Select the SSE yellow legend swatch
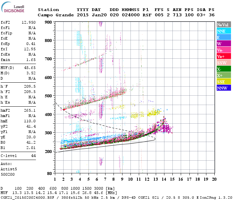The width and height of the screenshot is (233, 200). pos(224,82)
